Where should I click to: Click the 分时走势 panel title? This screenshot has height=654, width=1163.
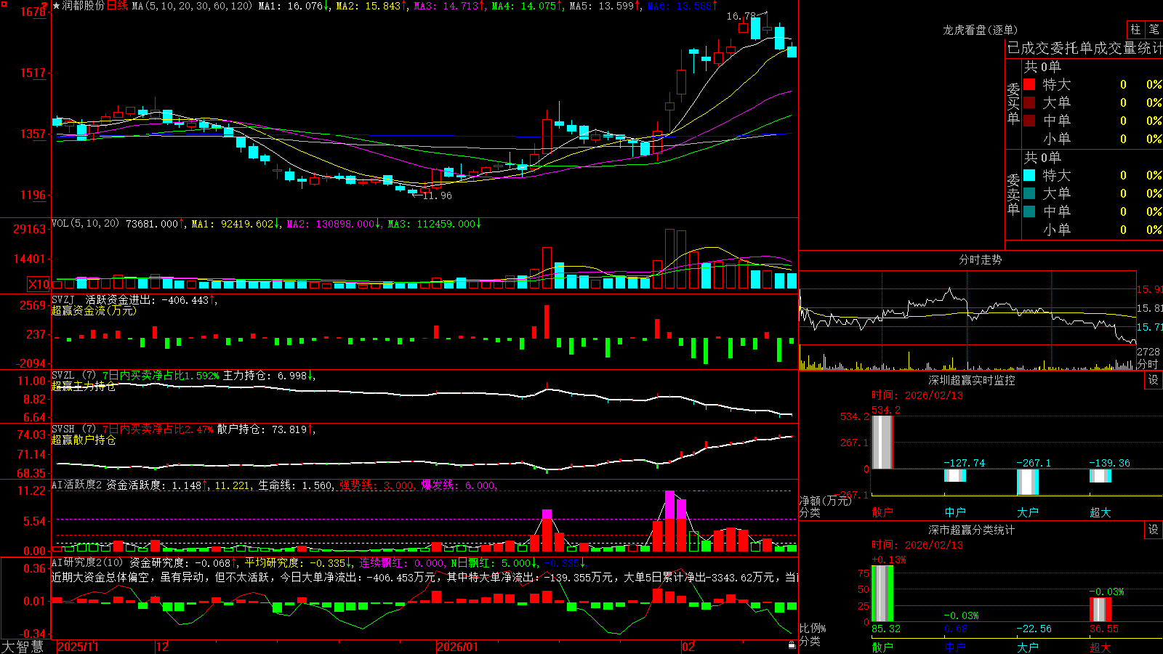point(980,259)
